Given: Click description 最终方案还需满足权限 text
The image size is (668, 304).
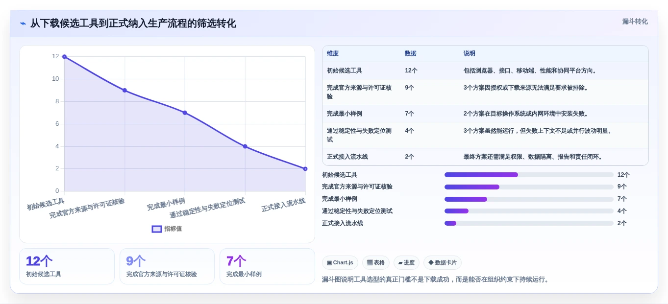Looking at the screenshot, I should (534, 157).
